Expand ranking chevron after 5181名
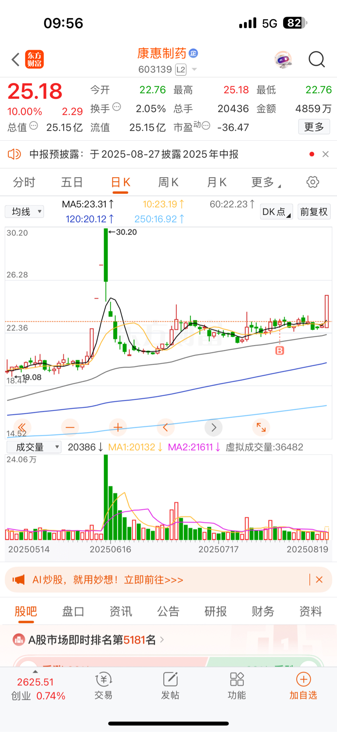This screenshot has height=732, width=337. pyautogui.click(x=162, y=640)
